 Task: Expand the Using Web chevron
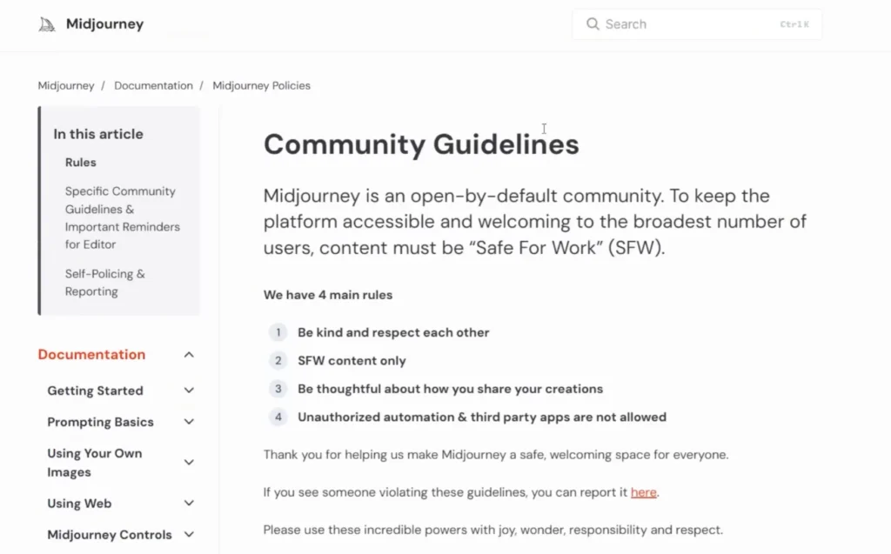189,503
